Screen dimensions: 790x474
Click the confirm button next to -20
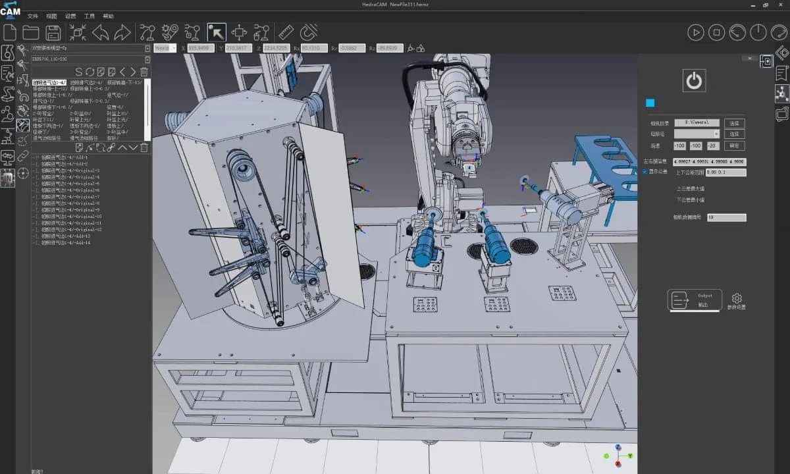(x=735, y=145)
